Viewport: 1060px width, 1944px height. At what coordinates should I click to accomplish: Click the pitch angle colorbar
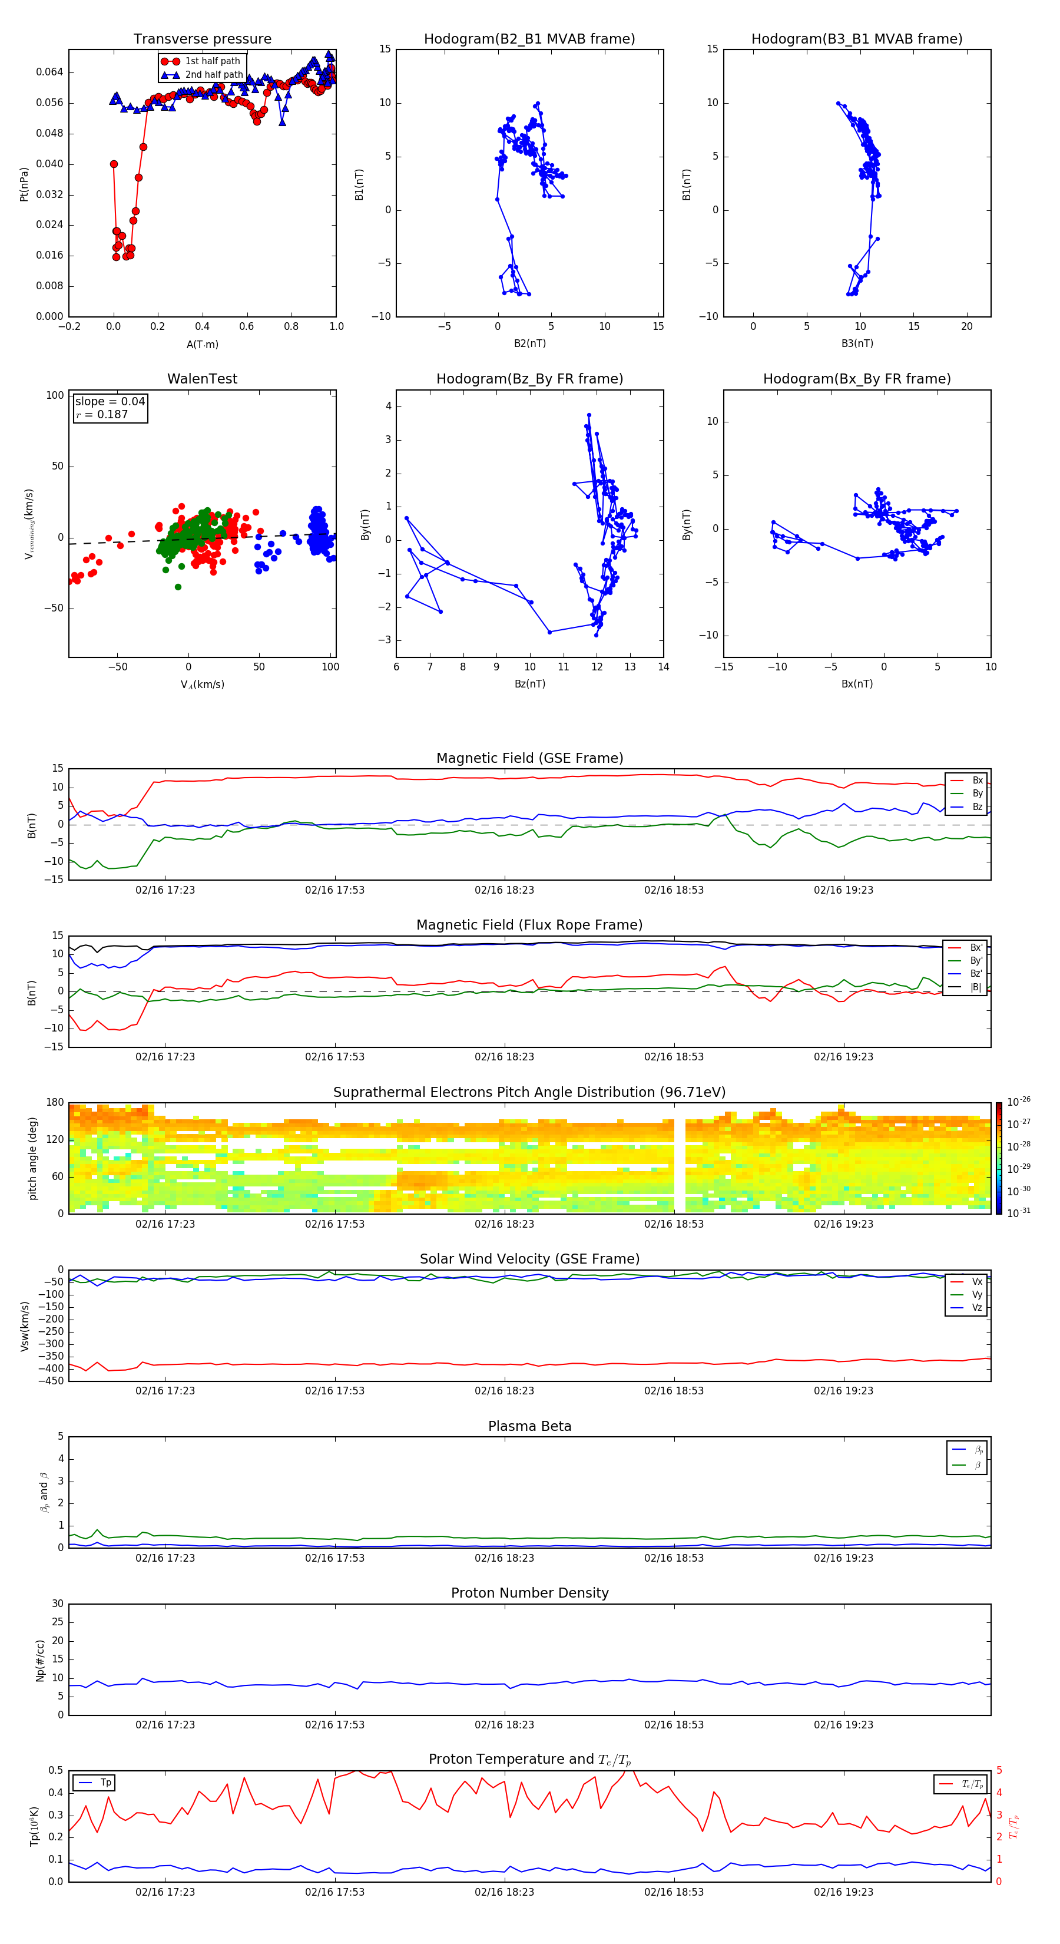tap(999, 1158)
